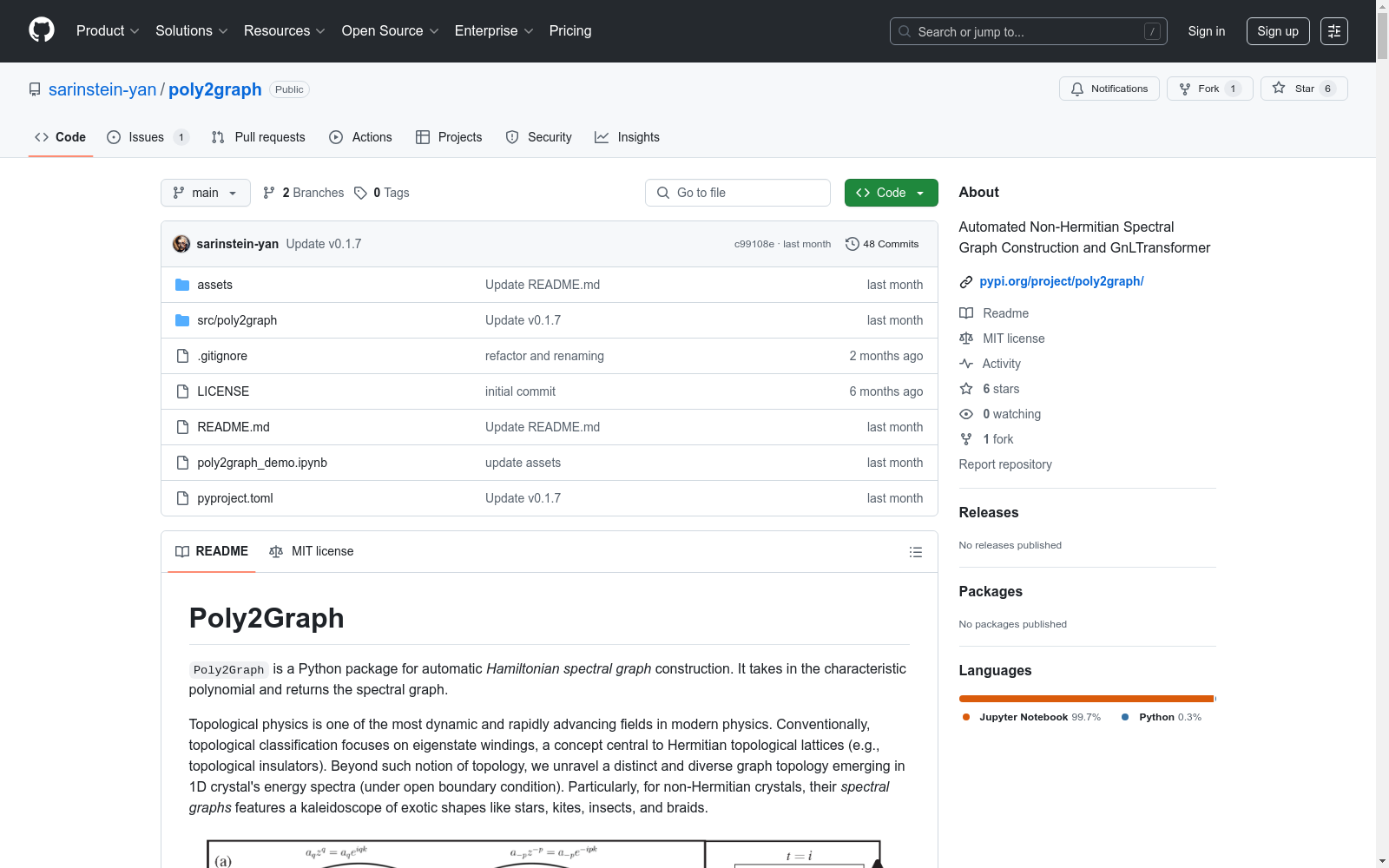Select the MIT license tab in README panel
This screenshot has width=1389, height=868.
coord(312,551)
